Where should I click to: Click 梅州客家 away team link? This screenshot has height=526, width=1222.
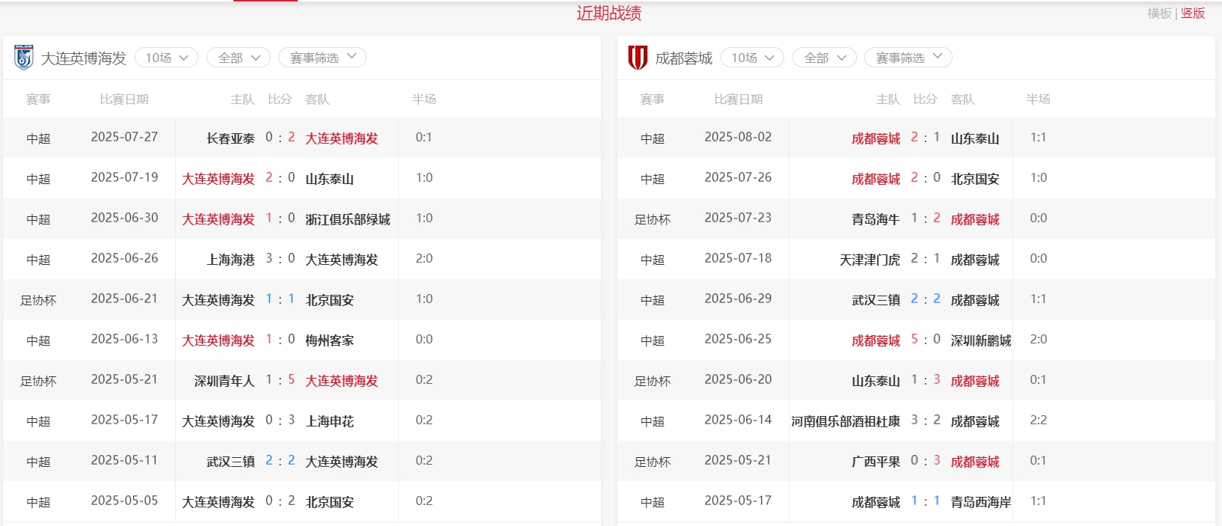tap(329, 340)
